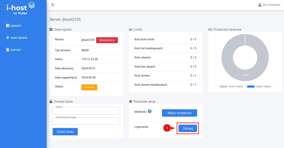Click the Włącz multikonto button
The height and width of the screenshot is (148, 284).
click(179, 113)
